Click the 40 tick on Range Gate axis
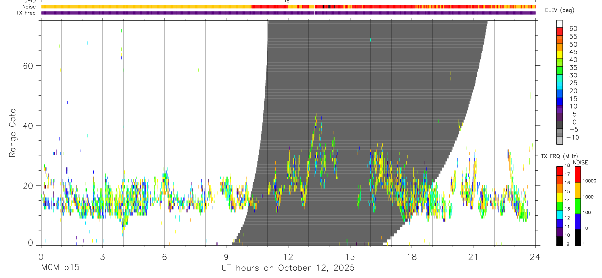602x278 pixels. 28,126
